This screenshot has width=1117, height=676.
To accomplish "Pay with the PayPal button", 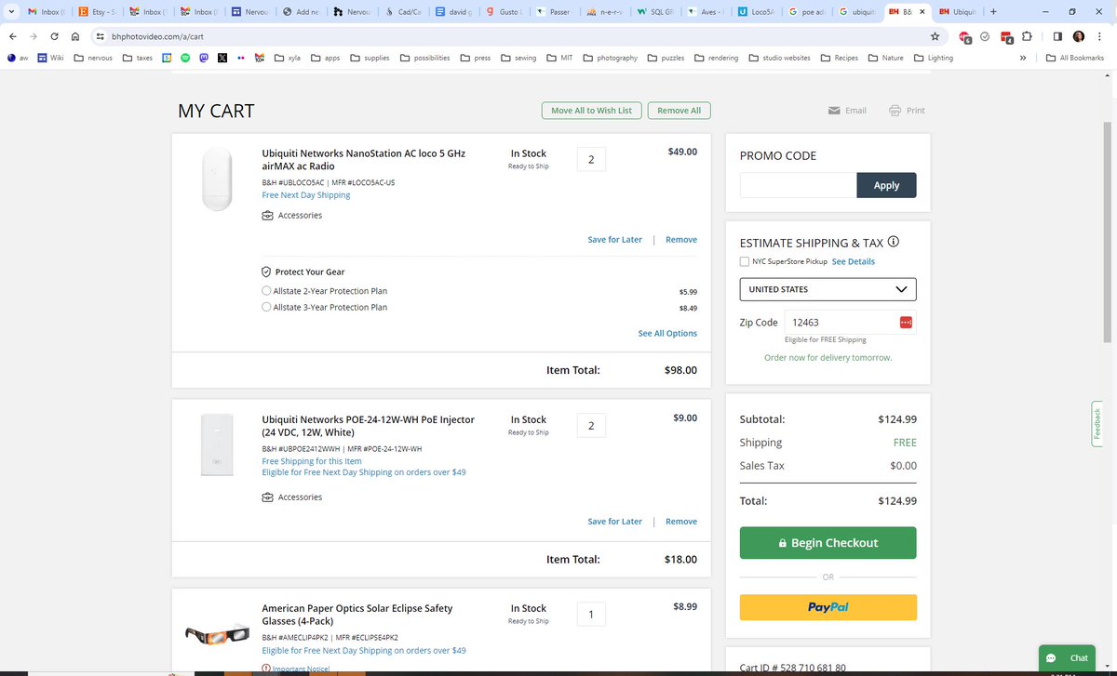I will tap(828, 607).
